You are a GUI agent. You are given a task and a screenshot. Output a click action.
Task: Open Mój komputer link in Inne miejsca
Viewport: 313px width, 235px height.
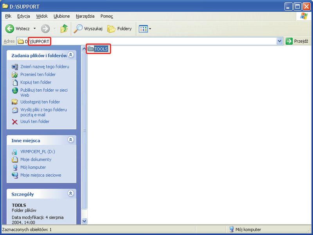point(33,167)
